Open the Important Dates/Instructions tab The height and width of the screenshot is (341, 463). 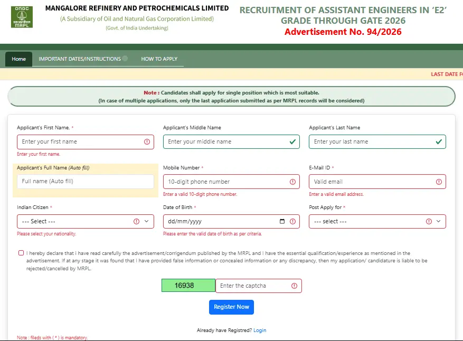click(x=80, y=59)
